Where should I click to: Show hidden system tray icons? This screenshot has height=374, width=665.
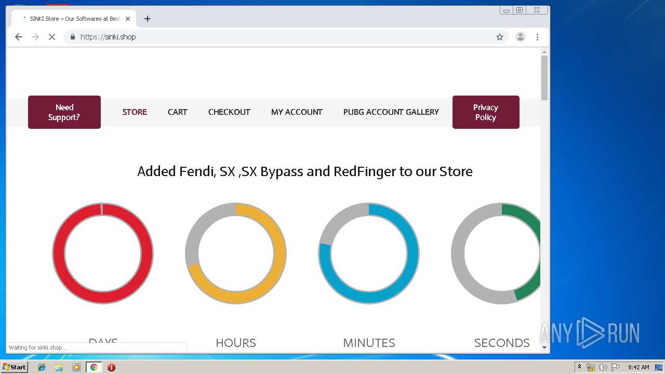pyautogui.click(x=579, y=367)
